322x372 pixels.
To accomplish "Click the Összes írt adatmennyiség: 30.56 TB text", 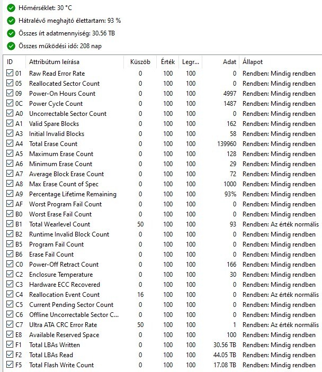I will [x=67, y=33].
